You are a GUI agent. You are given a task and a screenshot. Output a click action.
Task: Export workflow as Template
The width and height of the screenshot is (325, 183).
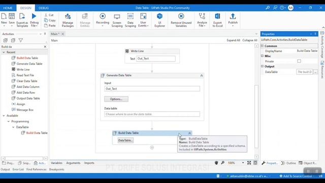22,20
